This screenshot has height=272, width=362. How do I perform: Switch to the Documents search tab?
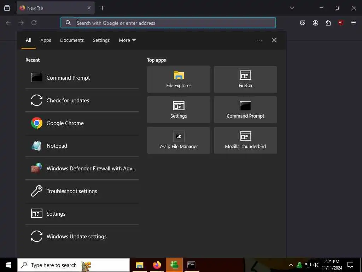(72, 40)
